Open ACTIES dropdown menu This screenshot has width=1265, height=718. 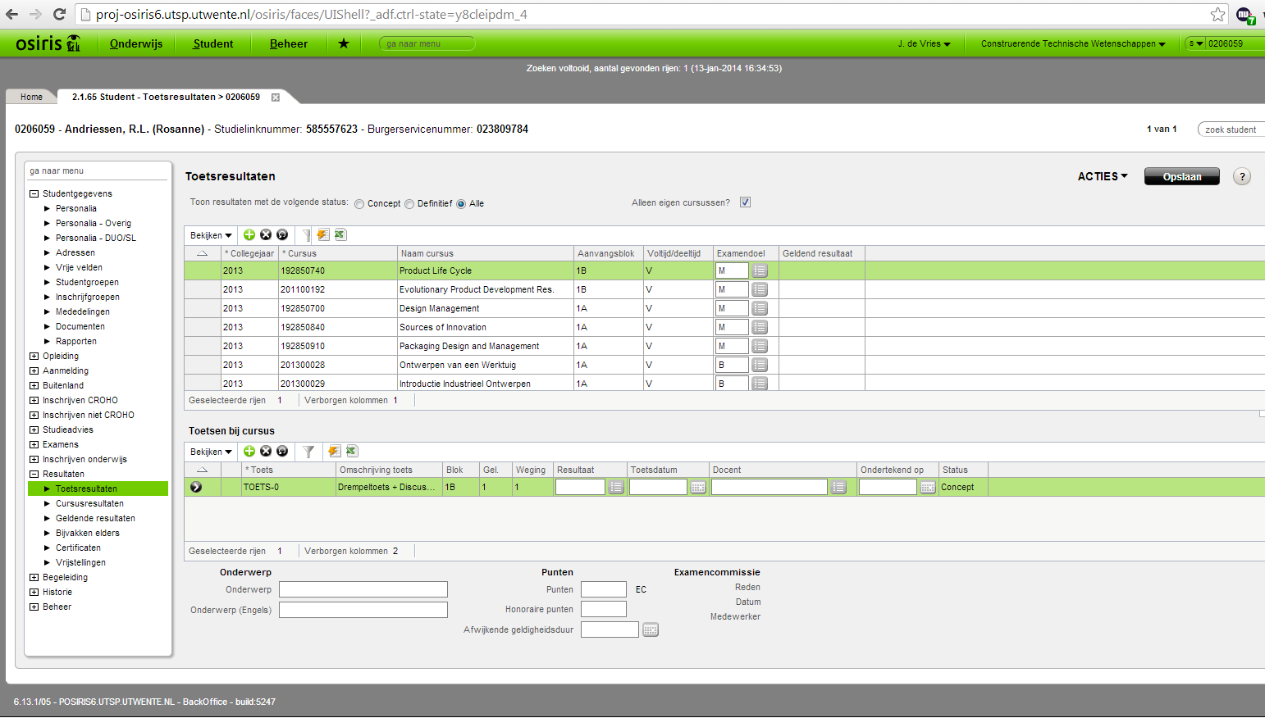(1103, 176)
